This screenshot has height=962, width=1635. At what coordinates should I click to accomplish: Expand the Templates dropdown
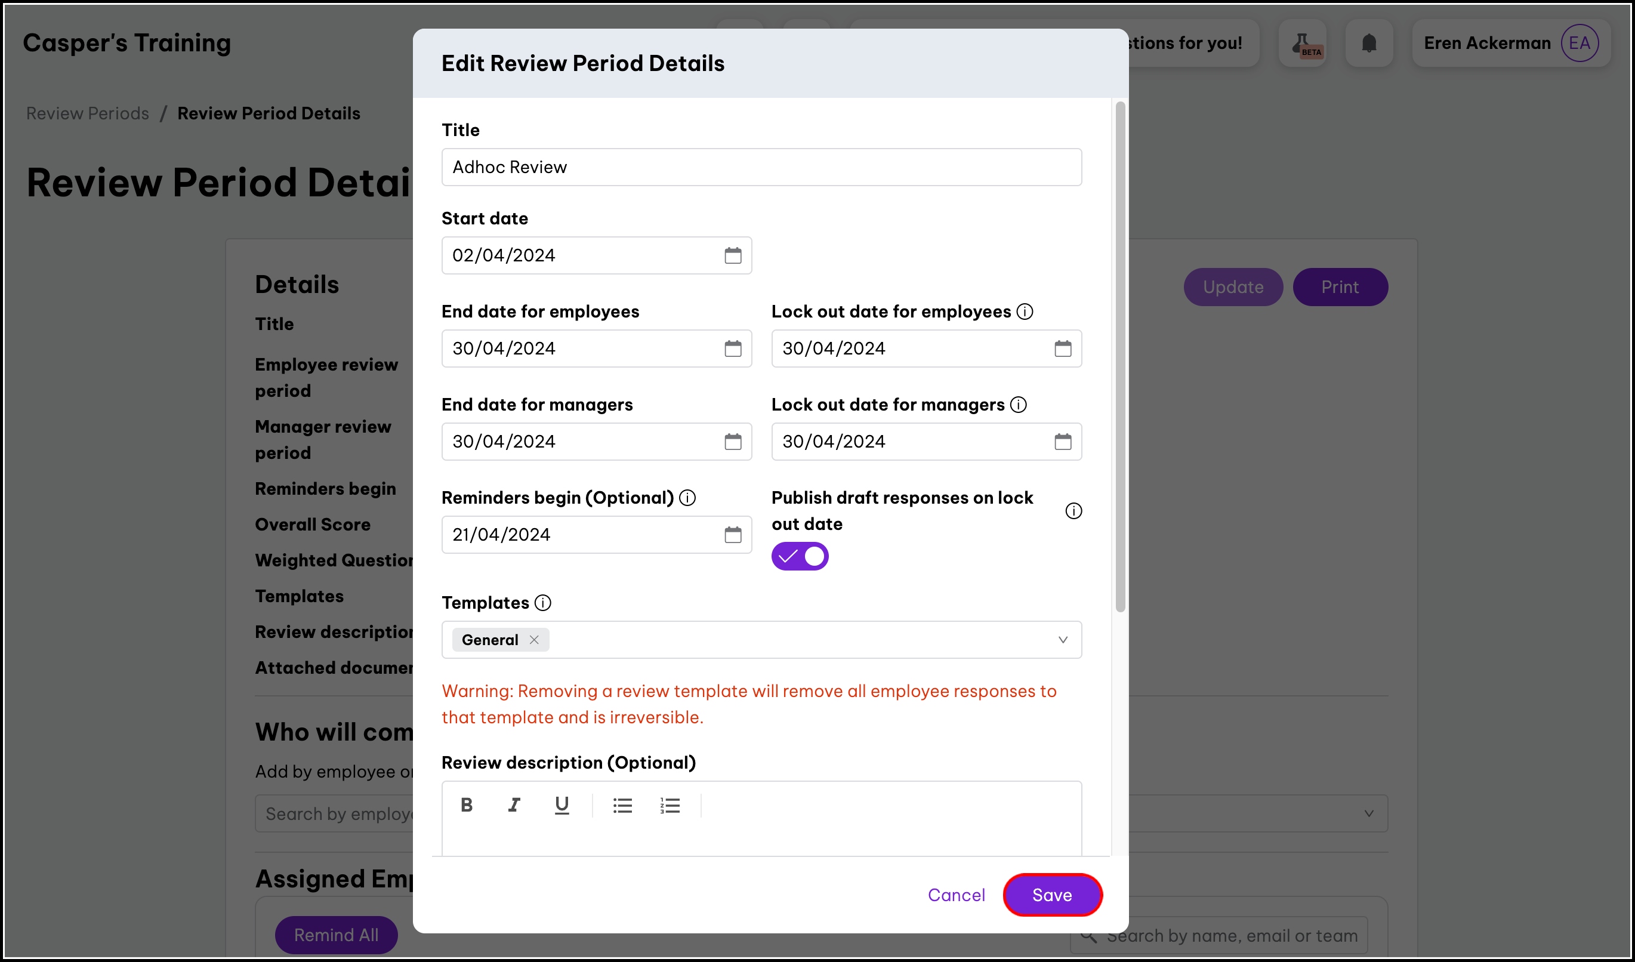1062,640
